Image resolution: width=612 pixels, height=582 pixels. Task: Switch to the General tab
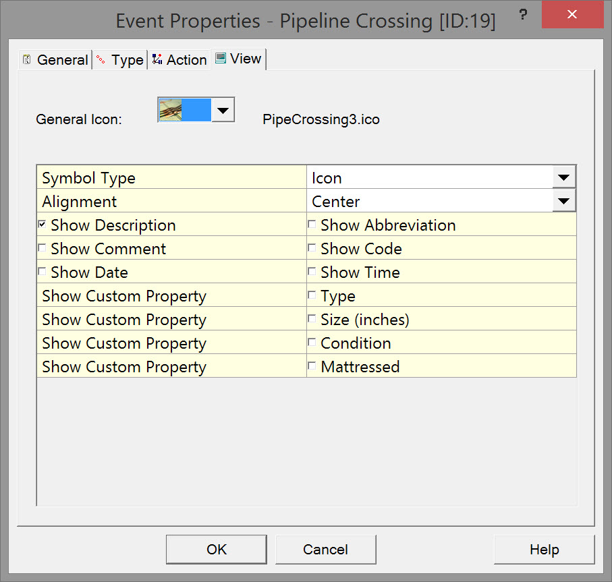pyautogui.click(x=61, y=60)
